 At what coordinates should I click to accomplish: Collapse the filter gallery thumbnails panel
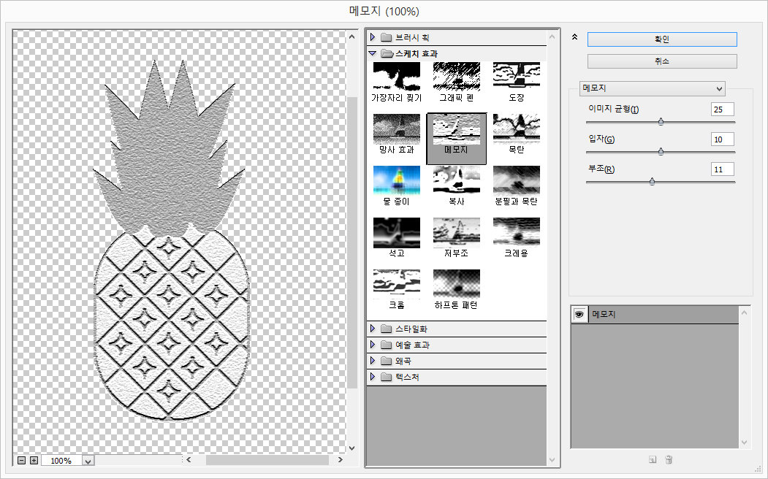574,37
